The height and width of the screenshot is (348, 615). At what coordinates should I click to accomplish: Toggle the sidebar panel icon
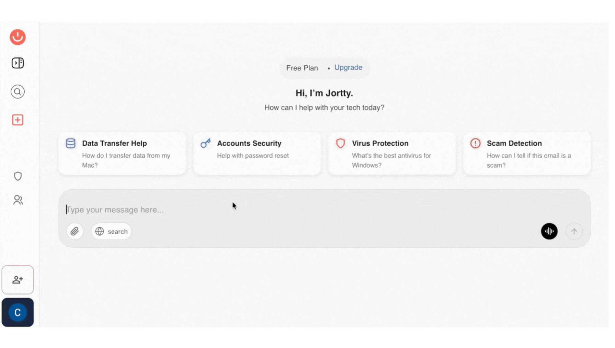click(18, 63)
